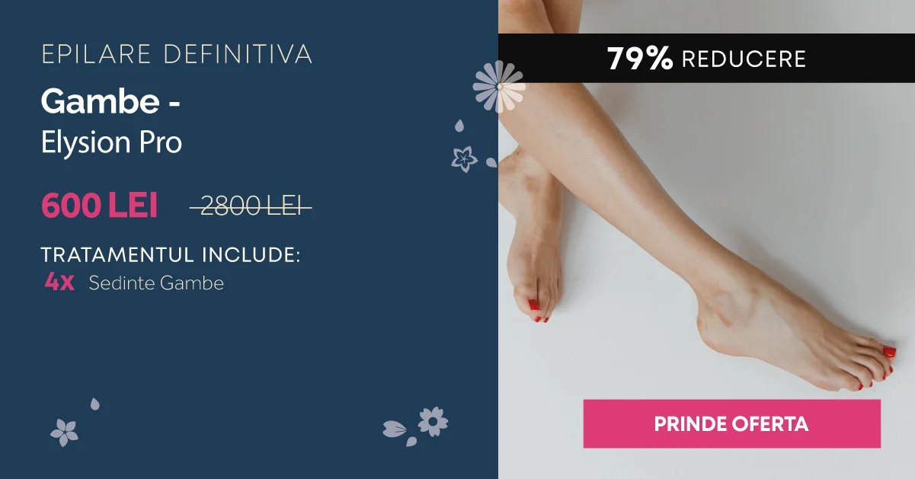The width and height of the screenshot is (915, 479).
Task: Click the leaf petals beside the bottom flower
Action: coord(399,433)
